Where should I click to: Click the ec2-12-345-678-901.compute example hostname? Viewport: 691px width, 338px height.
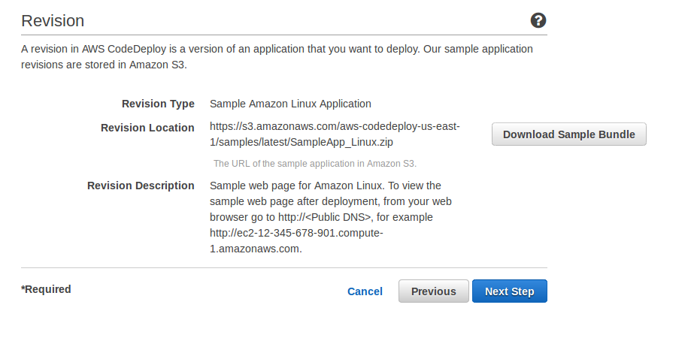tap(296, 233)
